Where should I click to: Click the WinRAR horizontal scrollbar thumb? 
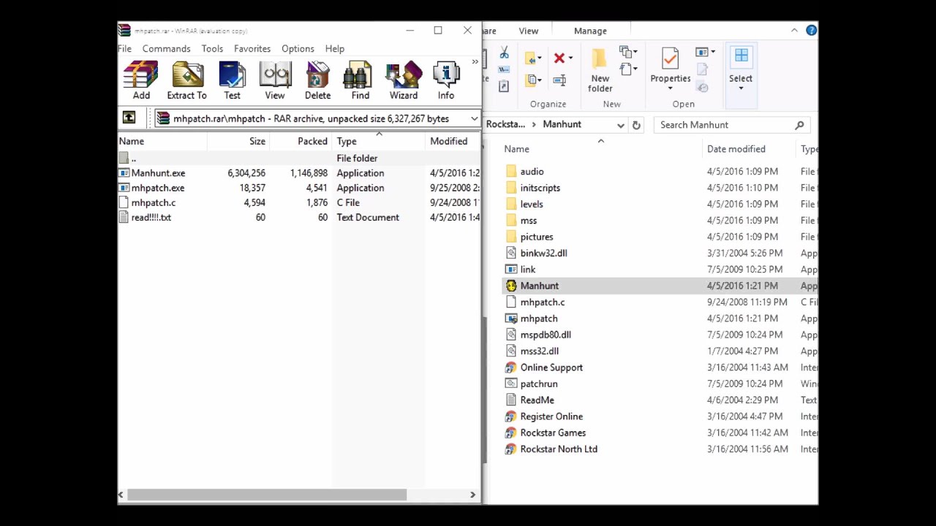click(x=267, y=495)
